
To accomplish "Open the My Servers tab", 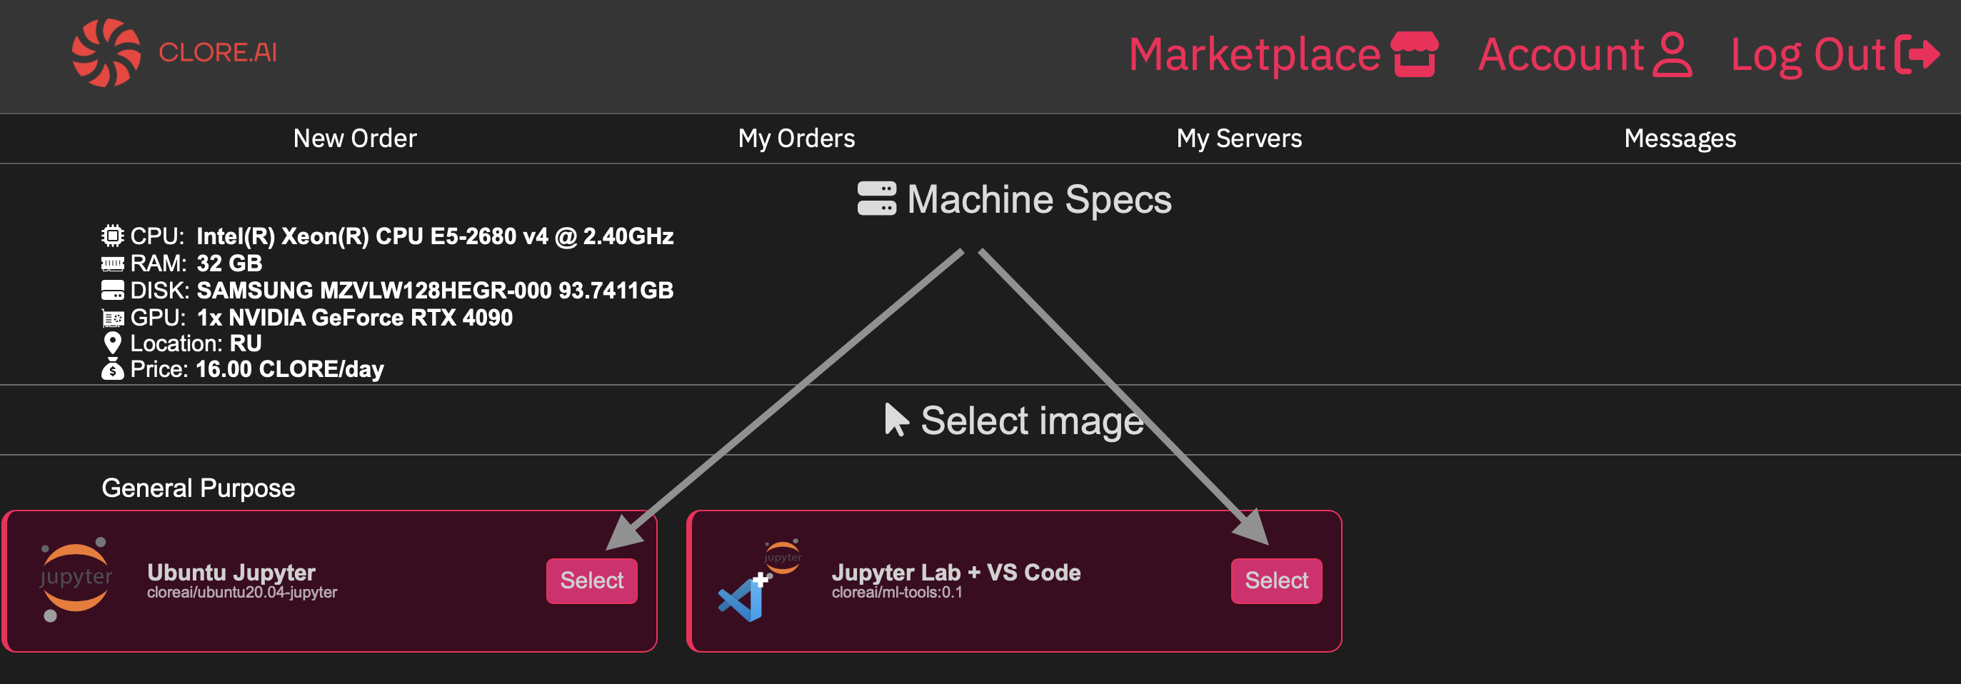I will (x=1238, y=139).
